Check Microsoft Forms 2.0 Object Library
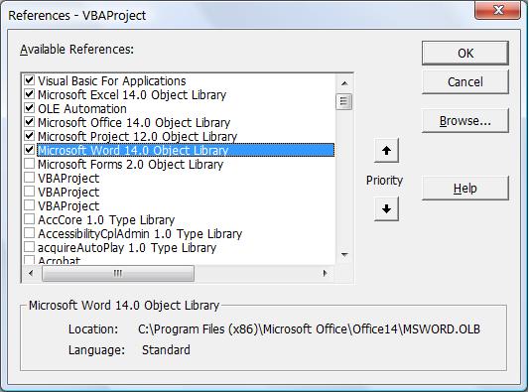The width and height of the screenshot is (529, 392). [30, 164]
